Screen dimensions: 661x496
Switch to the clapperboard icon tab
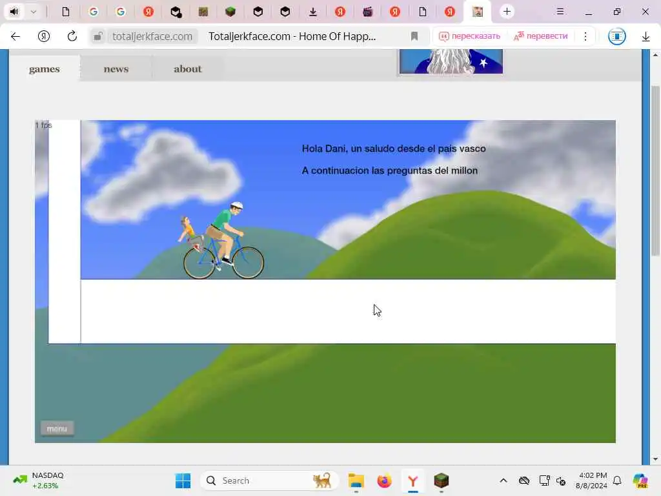coord(367,12)
